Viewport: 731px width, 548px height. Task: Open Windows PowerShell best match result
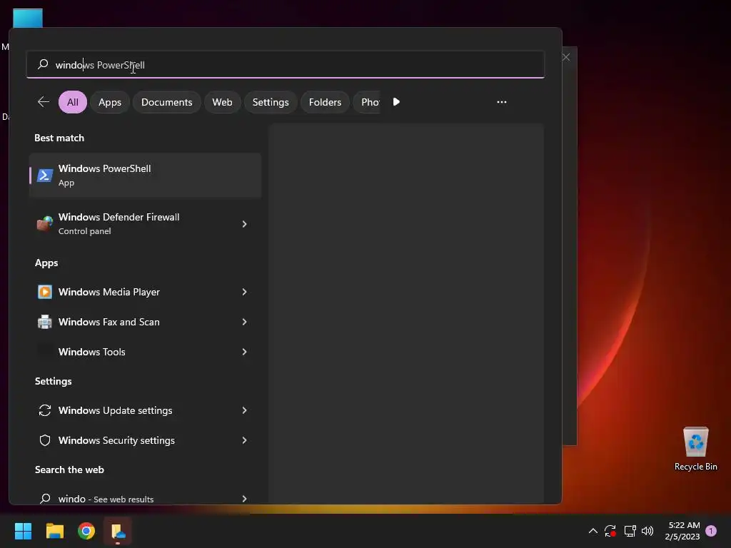coord(145,176)
